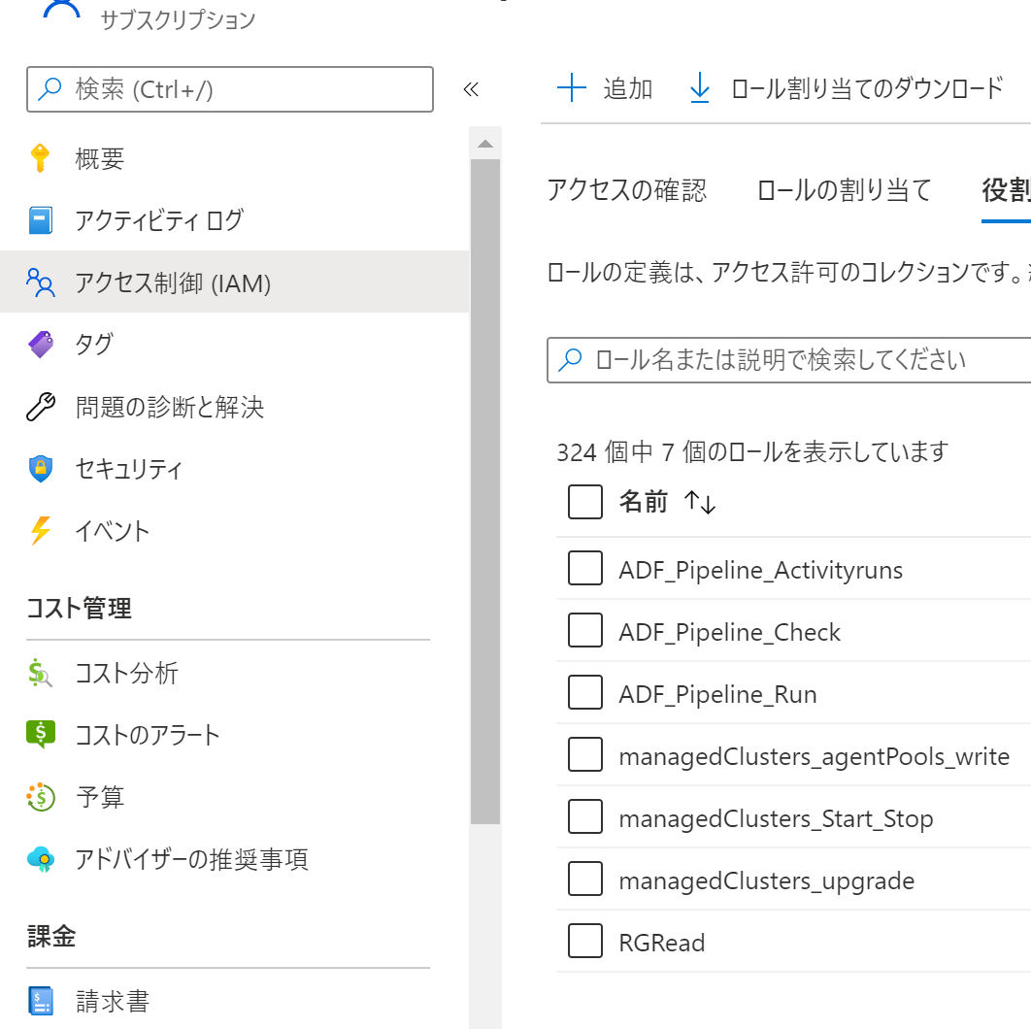Viewport: 1031px width, 1029px height.
Task: Tick the ADF_Pipeline_Check role checkbox
Action: [x=585, y=630]
